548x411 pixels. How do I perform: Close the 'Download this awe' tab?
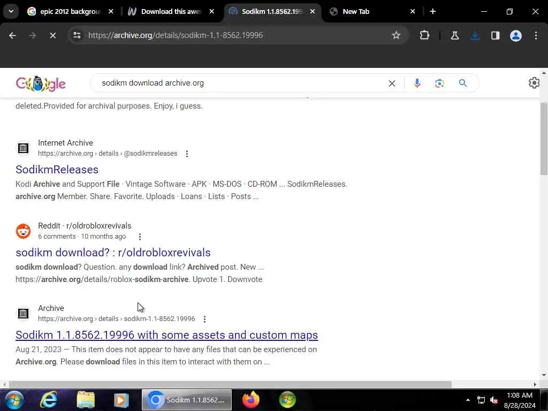[x=212, y=12]
